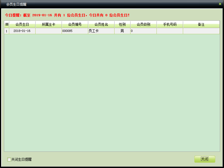Click the empty 所属主卡 cell in row 1
The height and width of the screenshot is (168, 224).
[x=48, y=31]
